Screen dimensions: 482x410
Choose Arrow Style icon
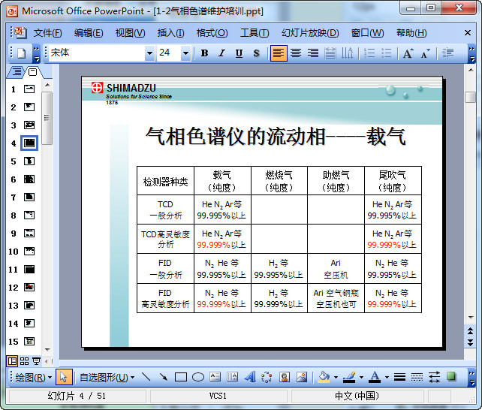point(434,377)
